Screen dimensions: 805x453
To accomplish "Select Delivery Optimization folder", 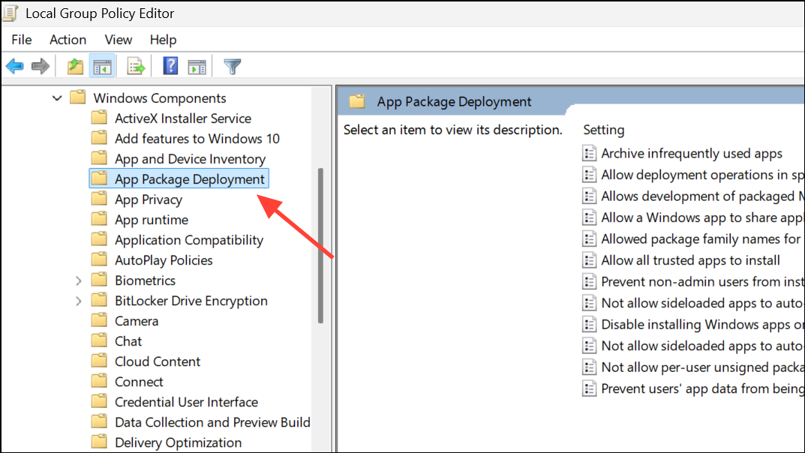I will [x=178, y=442].
